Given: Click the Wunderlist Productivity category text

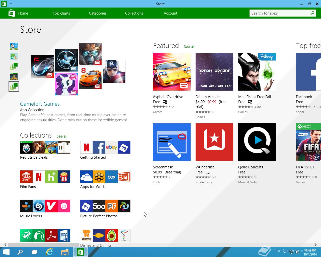Looking at the screenshot, I should (204, 182).
